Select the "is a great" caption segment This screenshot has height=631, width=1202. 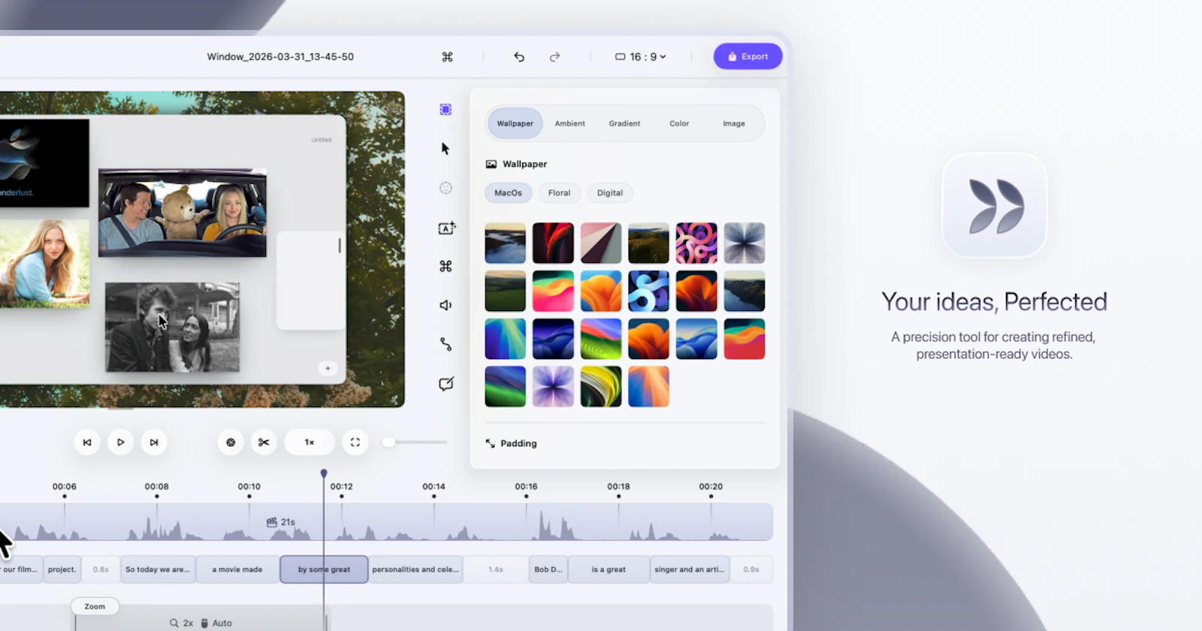(x=609, y=569)
